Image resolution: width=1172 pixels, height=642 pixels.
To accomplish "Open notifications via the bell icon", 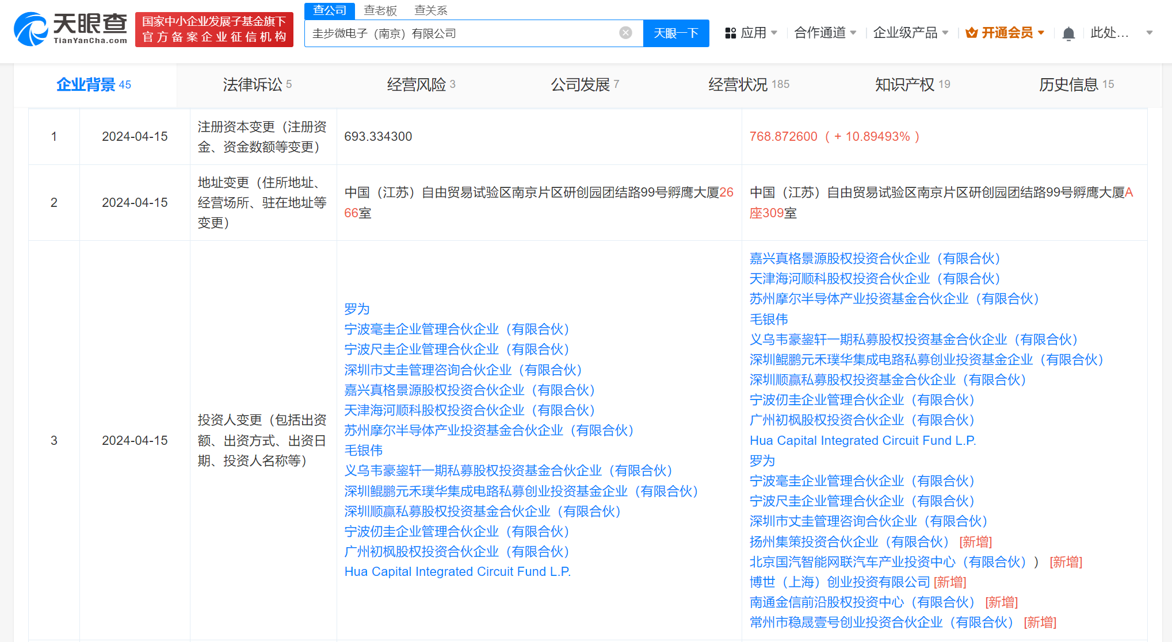I will (x=1068, y=33).
